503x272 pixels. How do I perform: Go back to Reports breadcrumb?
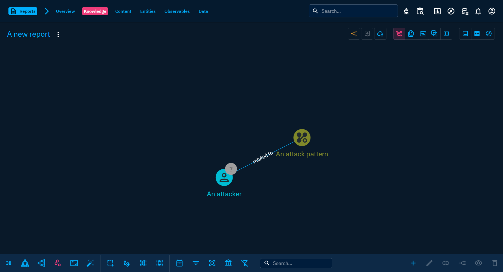tap(23, 11)
